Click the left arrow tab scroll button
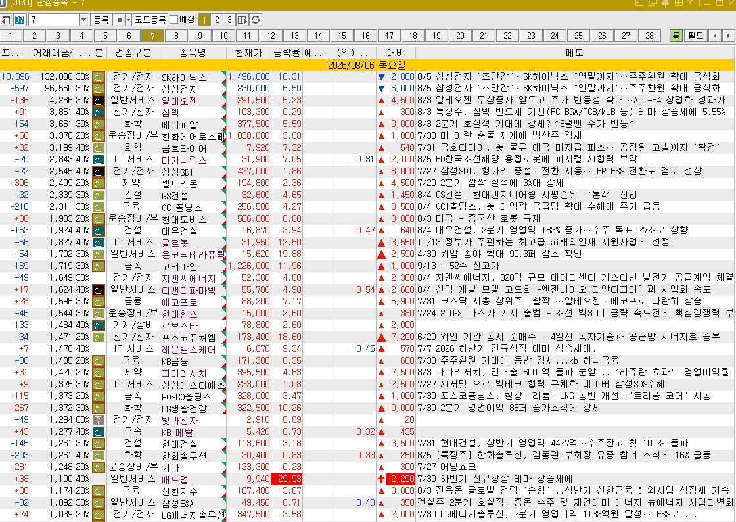The height and width of the screenshot is (522, 736). (715, 36)
